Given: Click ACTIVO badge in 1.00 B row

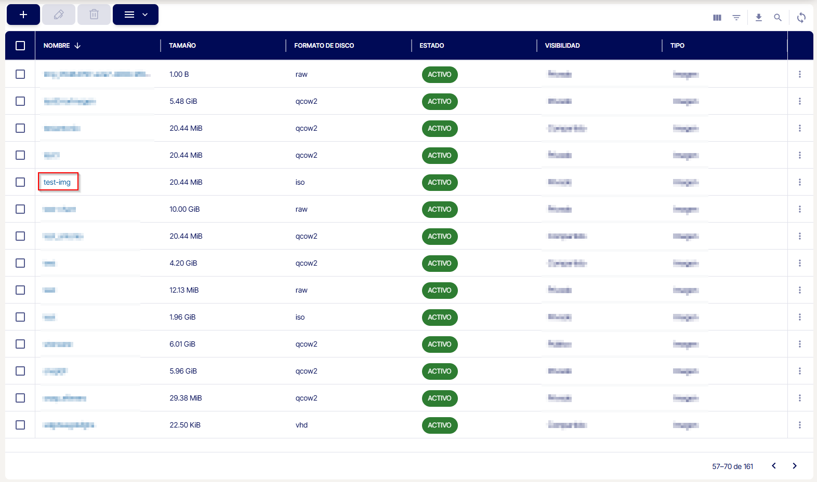Looking at the screenshot, I should (x=440, y=74).
